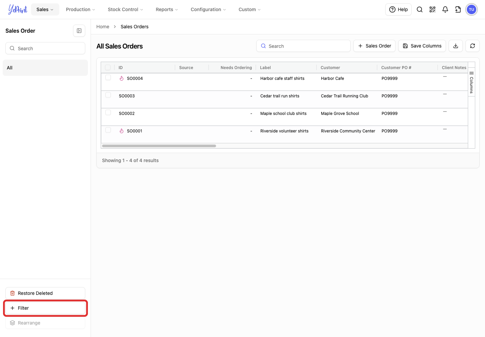Refresh the sales orders table
The width and height of the screenshot is (485, 337).
tap(473, 46)
